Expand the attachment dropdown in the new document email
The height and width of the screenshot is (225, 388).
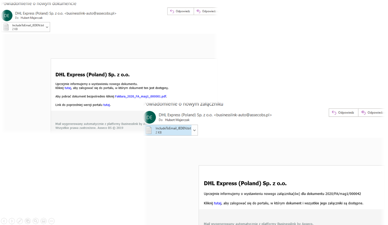(x=47, y=27)
